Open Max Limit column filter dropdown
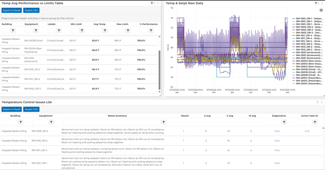This screenshot has height=170, width=325. [128, 30]
